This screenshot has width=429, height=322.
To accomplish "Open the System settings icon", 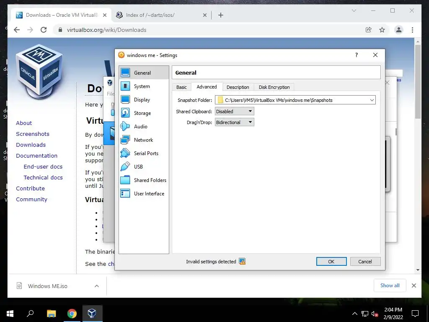I will point(125,86).
